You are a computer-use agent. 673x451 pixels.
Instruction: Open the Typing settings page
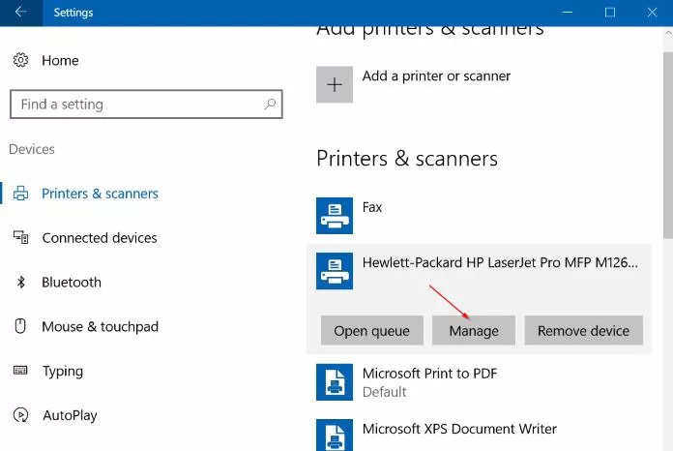tap(63, 371)
